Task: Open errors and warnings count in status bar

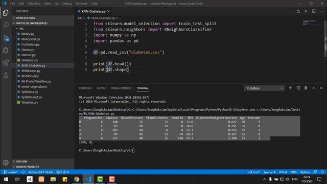Action: pyautogui.click(x=62, y=172)
